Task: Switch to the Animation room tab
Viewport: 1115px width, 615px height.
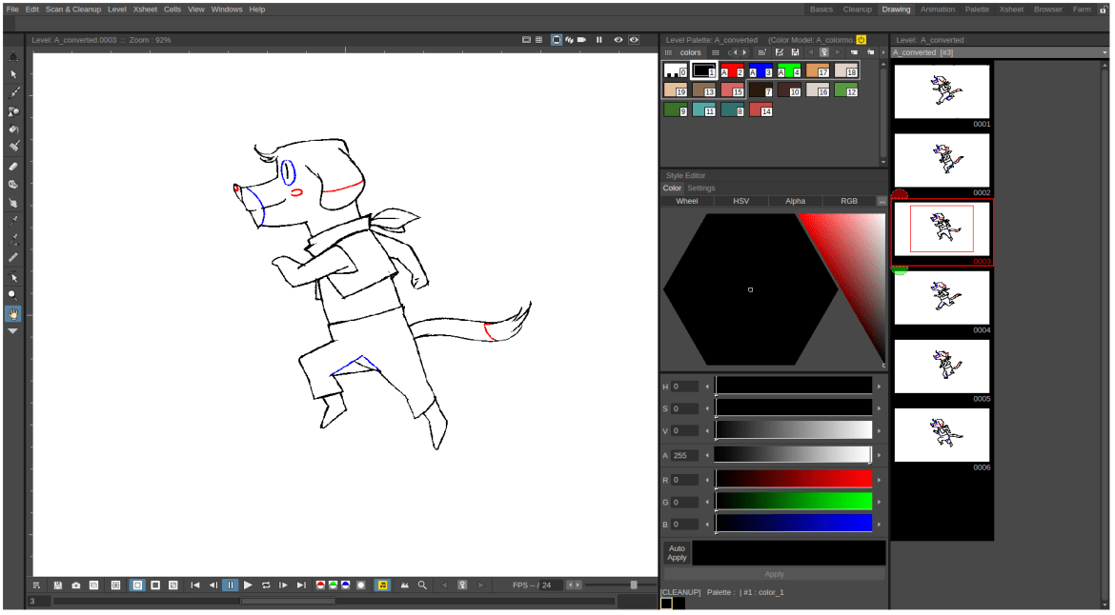Action: pos(938,10)
